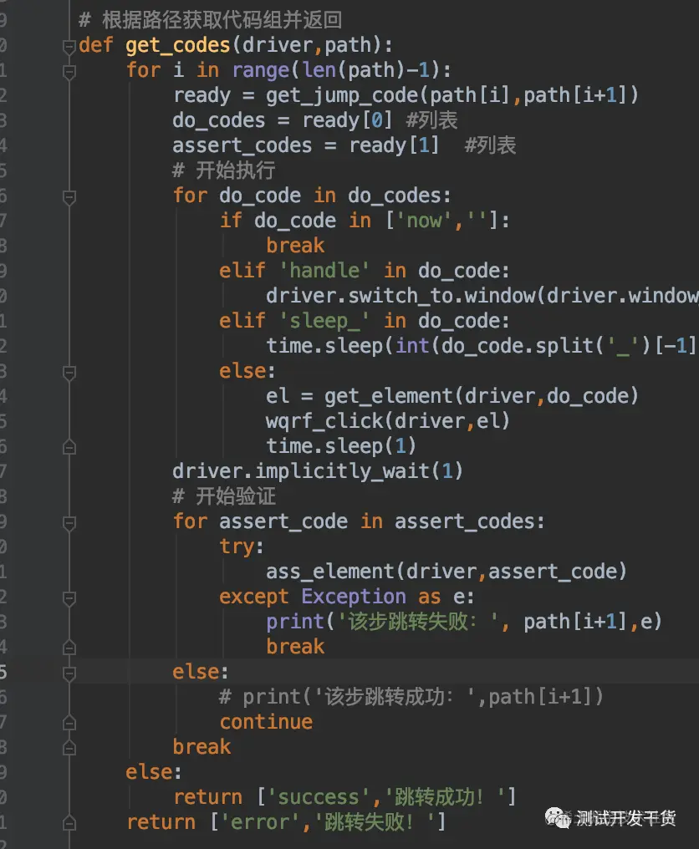
Task: Collapse the else block above the get_element line
Action: tap(69, 373)
